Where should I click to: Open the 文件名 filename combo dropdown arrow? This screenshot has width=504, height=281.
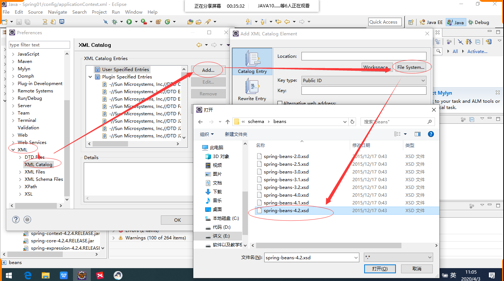pyautogui.click(x=356, y=257)
